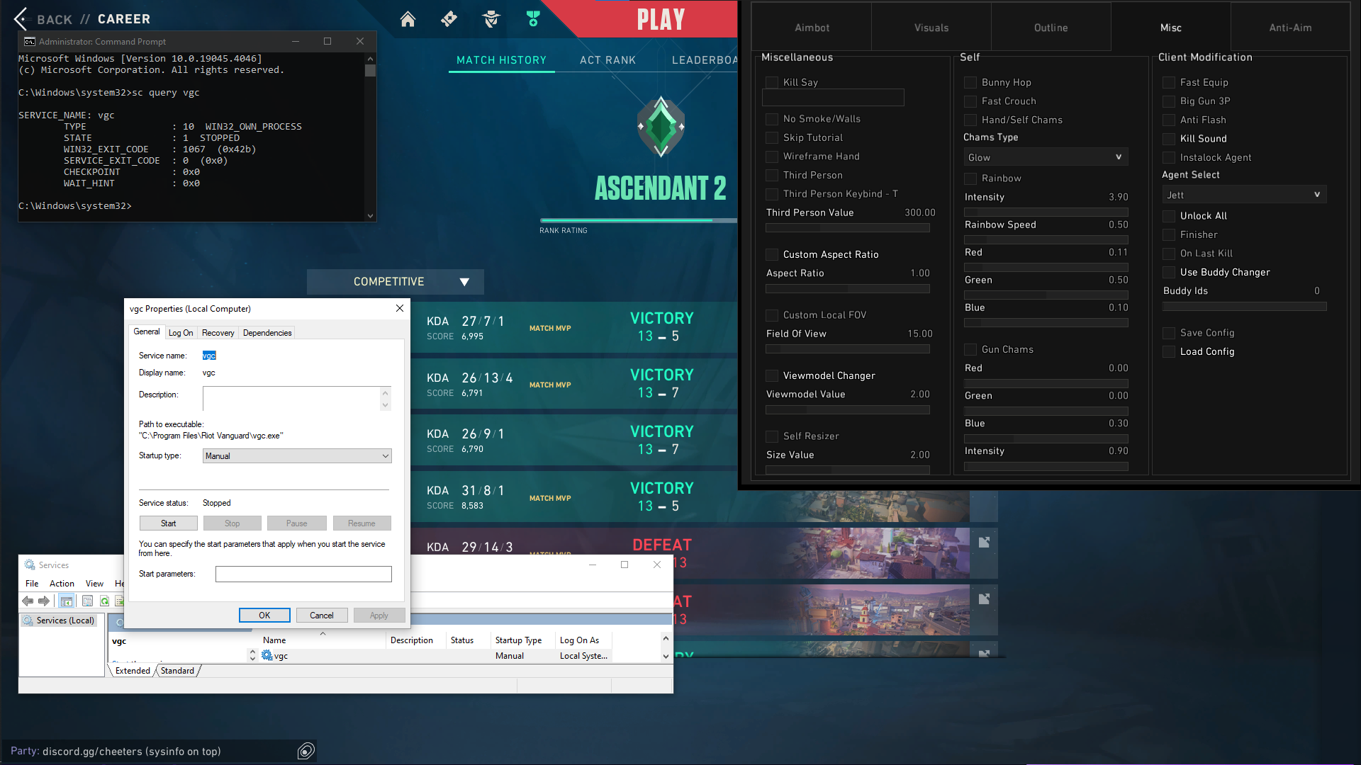Image resolution: width=1361 pixels, height=765 pixels.
Task: Click the back arrow next to BACK // CAREER
Action: [21, 19]
